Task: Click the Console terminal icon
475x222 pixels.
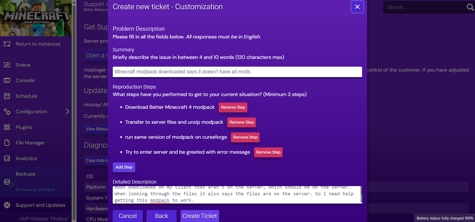Action: pyautogui.click(x=7, y=81)
